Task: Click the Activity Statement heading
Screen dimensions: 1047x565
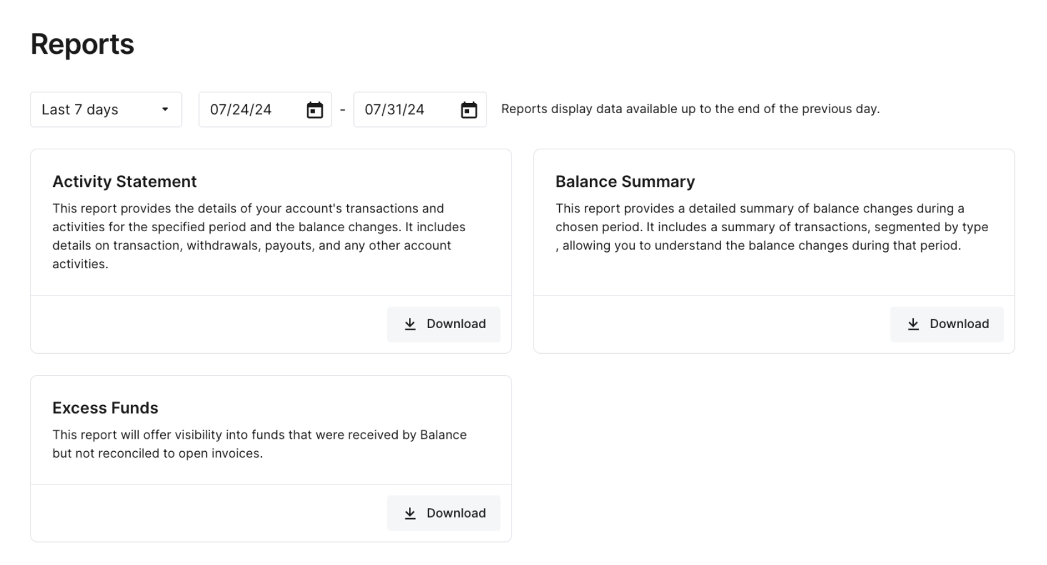Action: 124,181
